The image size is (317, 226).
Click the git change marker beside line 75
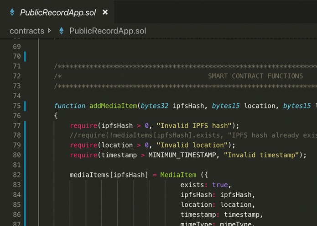pos(25,106)
